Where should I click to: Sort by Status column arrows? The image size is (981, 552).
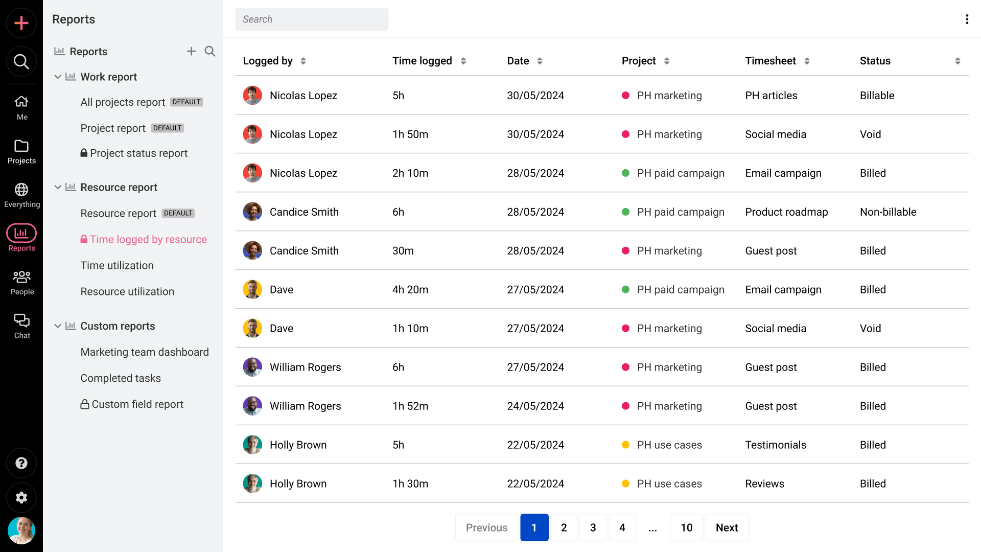tap(957, 61)
